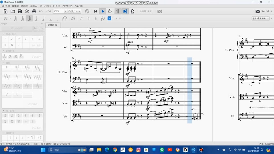Toggle loop playback
The width and height of the screenshot is (274, 154).
point(110,11)
